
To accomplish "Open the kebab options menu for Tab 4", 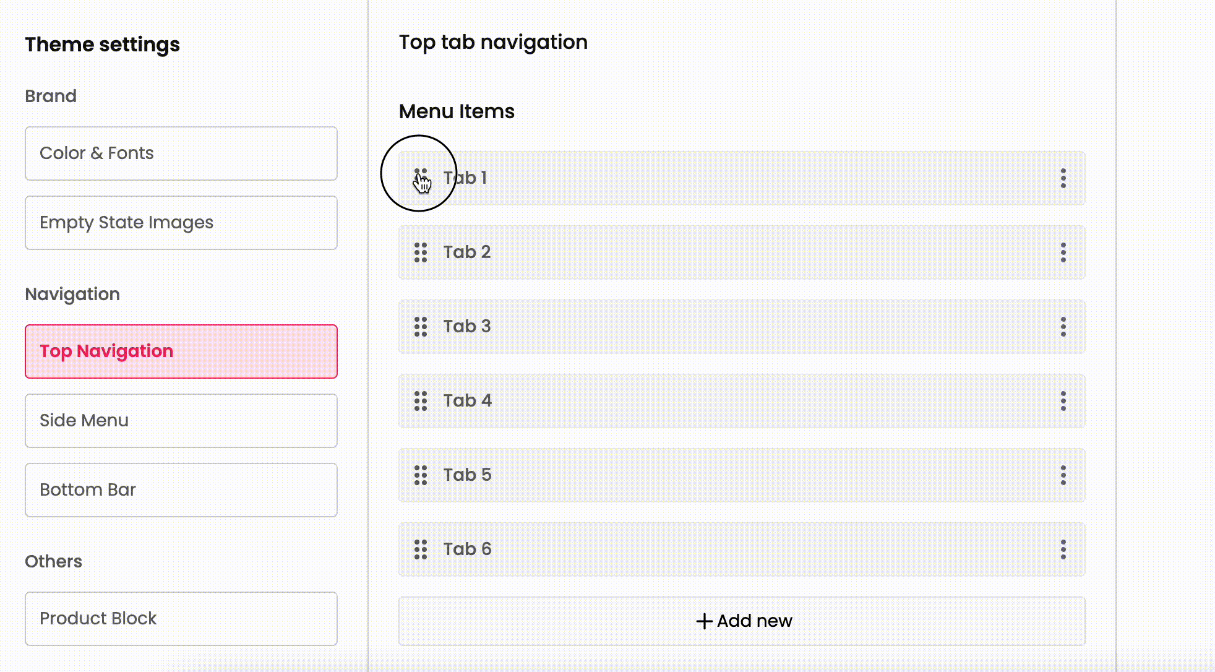I will pos(1063,401).
